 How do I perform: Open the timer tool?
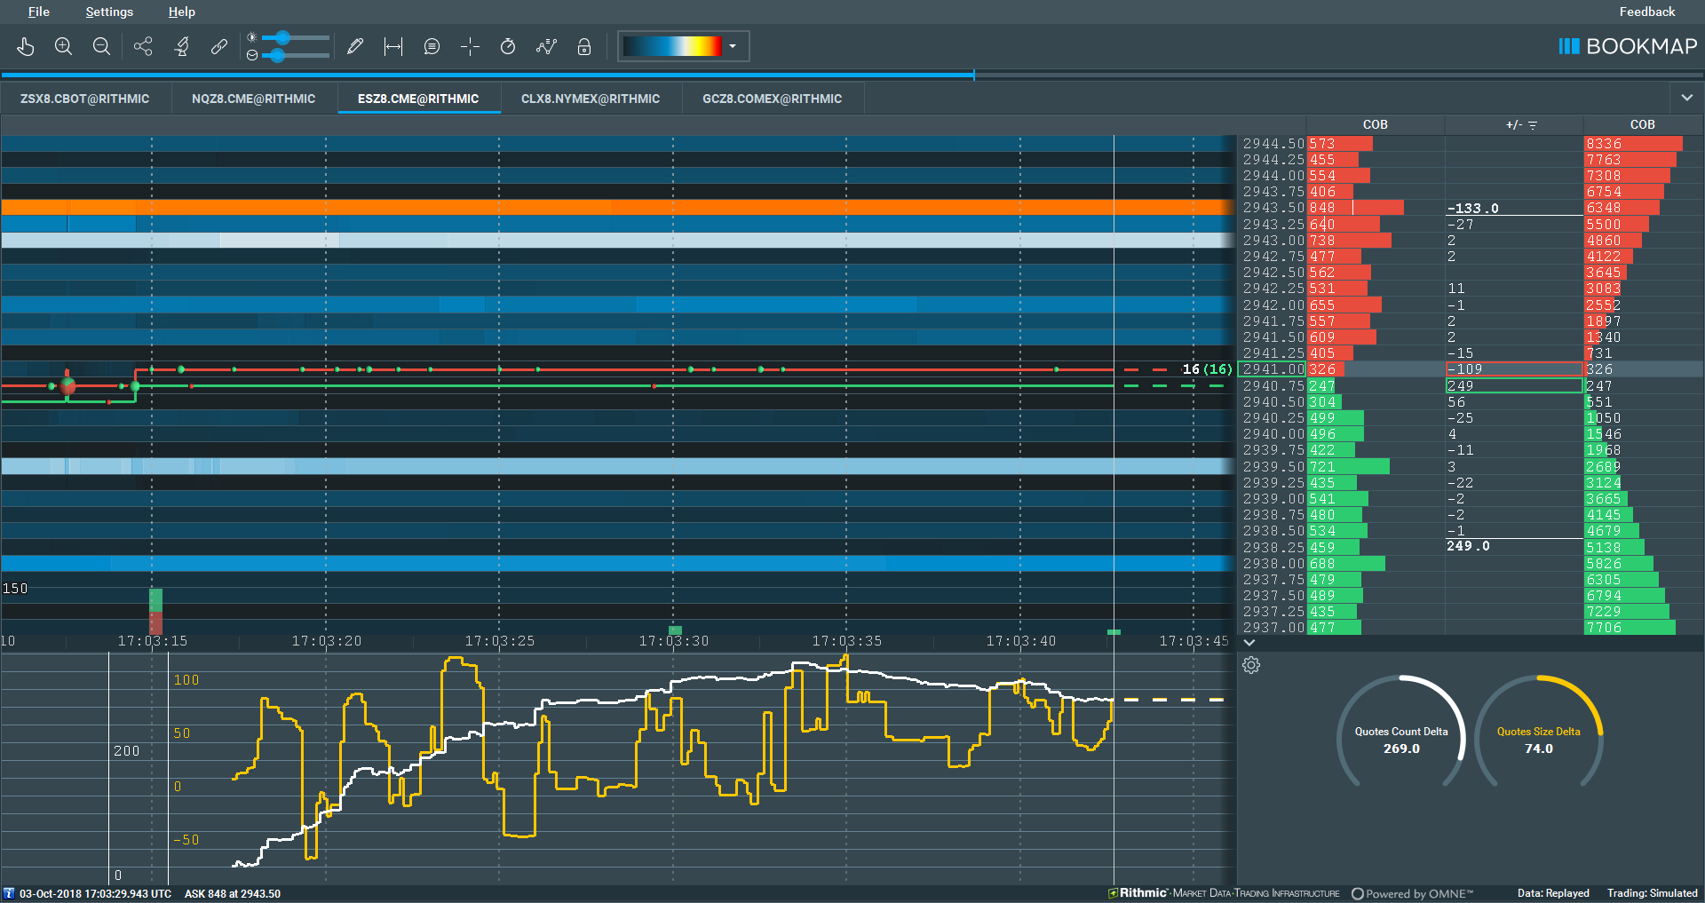pyautogui.click(x=508, y=46)
